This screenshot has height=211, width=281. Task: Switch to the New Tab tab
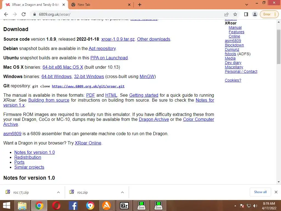101,5
